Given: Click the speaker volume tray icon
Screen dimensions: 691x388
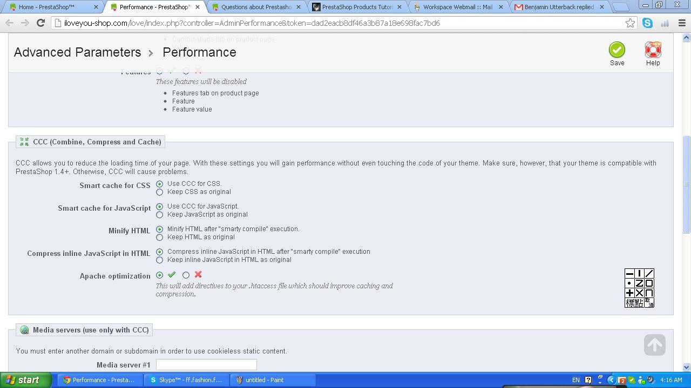Looking at the screenshot, I should click(x=650, y=380).
